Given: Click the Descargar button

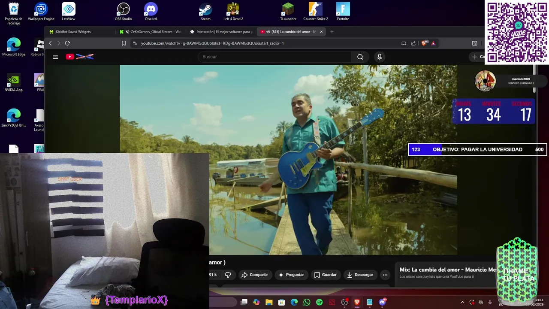Looking at the screenshot, I should pos(360,275).
